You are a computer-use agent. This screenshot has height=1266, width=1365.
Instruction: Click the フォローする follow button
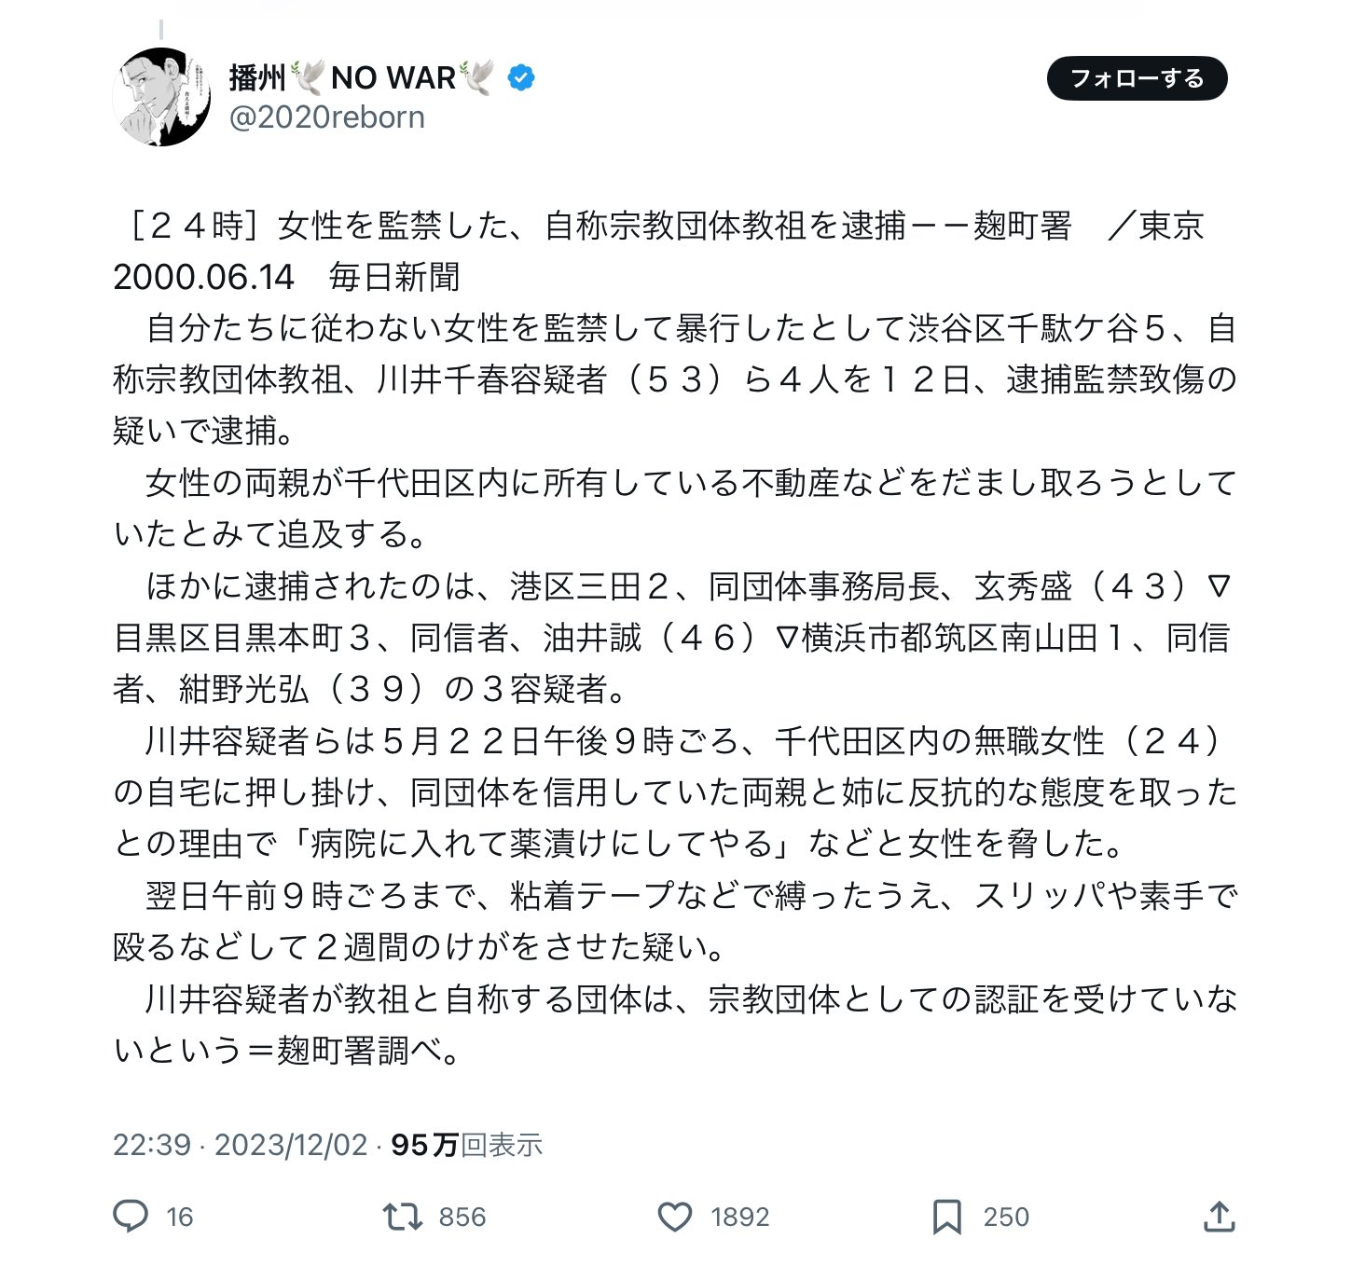[x=1137, y=78]
